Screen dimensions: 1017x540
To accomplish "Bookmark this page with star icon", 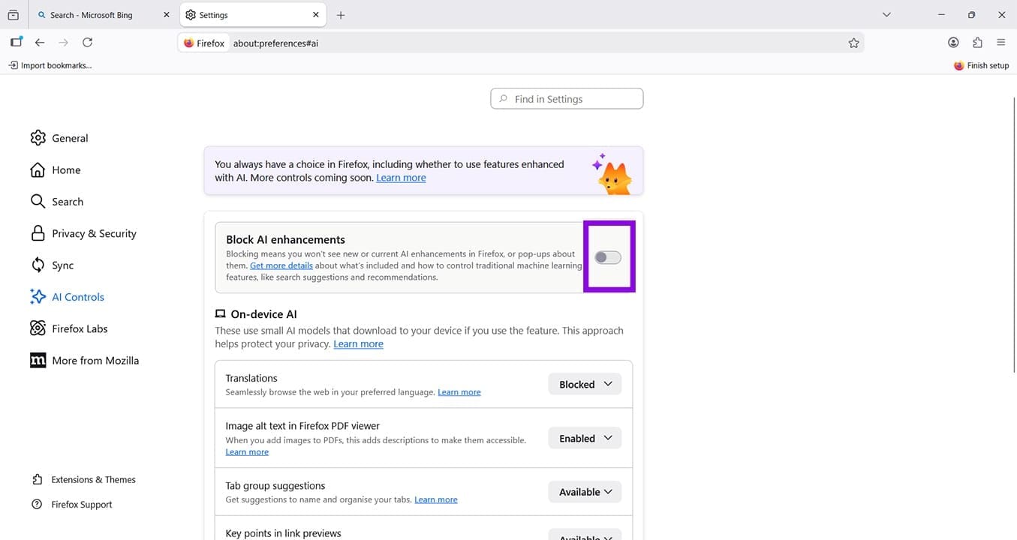I will (x=853, y=43).
